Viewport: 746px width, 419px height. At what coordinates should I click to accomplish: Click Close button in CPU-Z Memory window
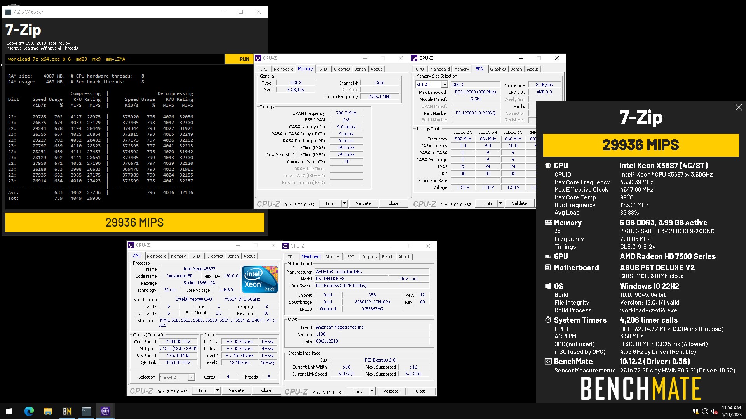(x=393, y=203)
